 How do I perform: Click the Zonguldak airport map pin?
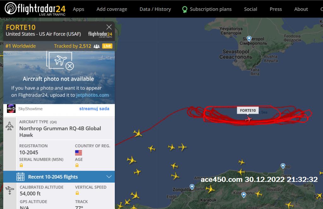(x=192, y=187)
